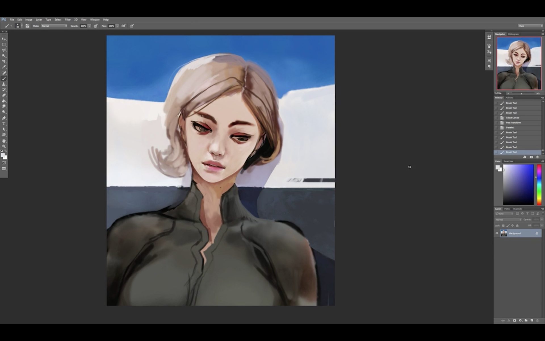The height and width of the screenshot is (341, 545).
Task: Delete layer with trash icon
Action: click(x=537, y=321)
